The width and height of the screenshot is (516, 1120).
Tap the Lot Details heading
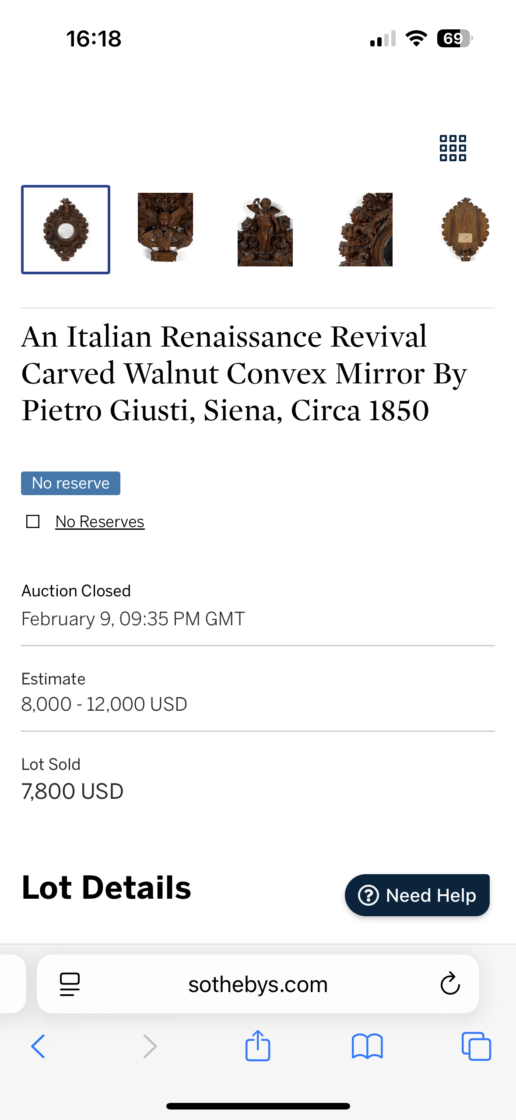[106, 888]
